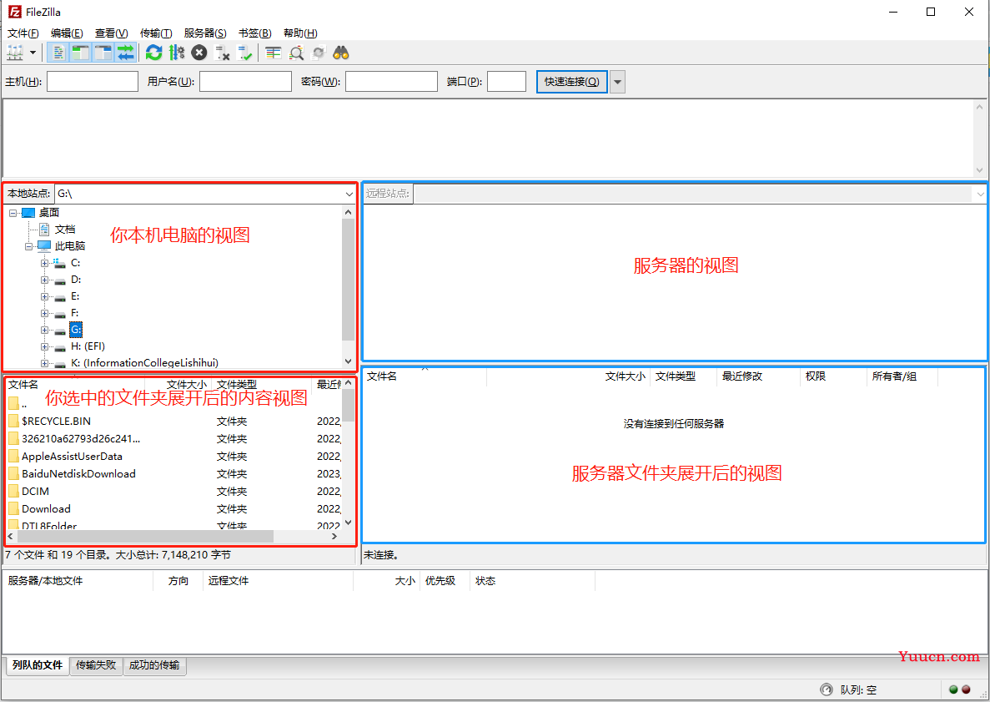Toggle processing of the transfer queue
The width and height of the screenshot is (990, 702).
pyautogui.click(x=177, y=53)
